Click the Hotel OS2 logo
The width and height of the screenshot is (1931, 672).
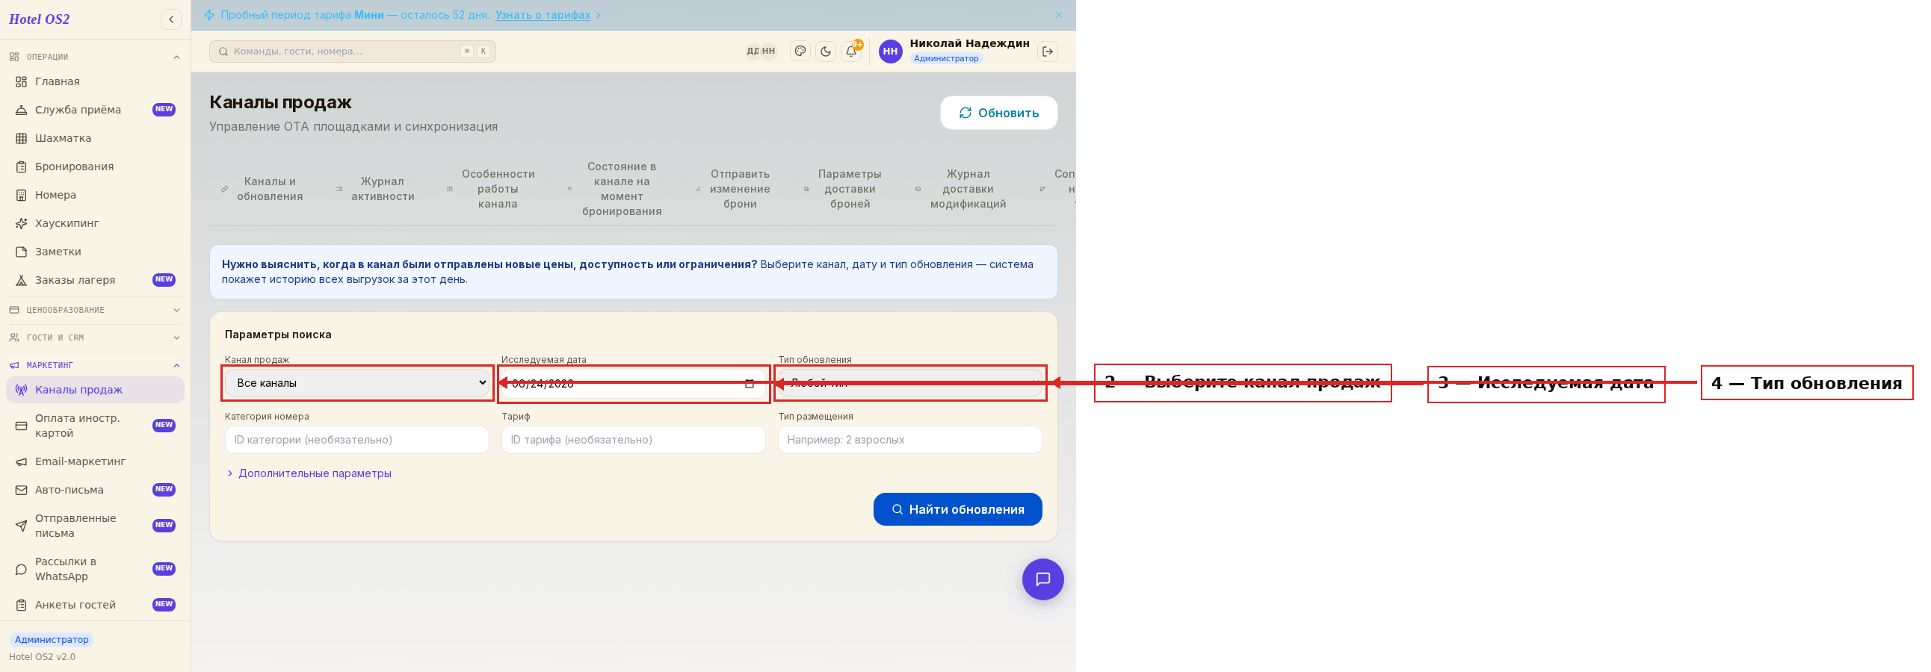pos(40,19)
